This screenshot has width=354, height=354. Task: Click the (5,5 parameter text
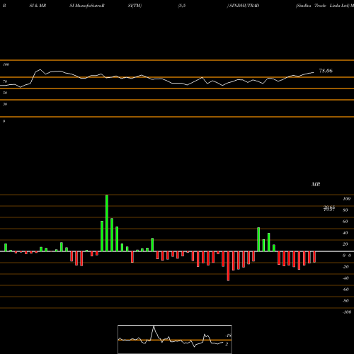[182, 6]
